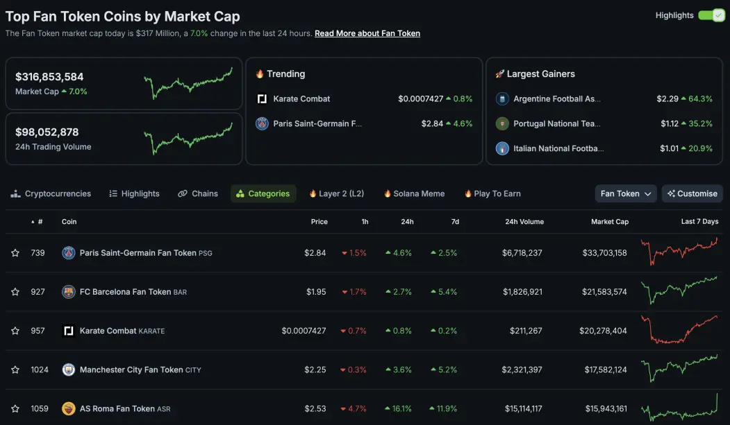Open Read More about Fan Token link
Image resolution: width=730 pixels, height=425 pixels.
[x=367, y=33]
